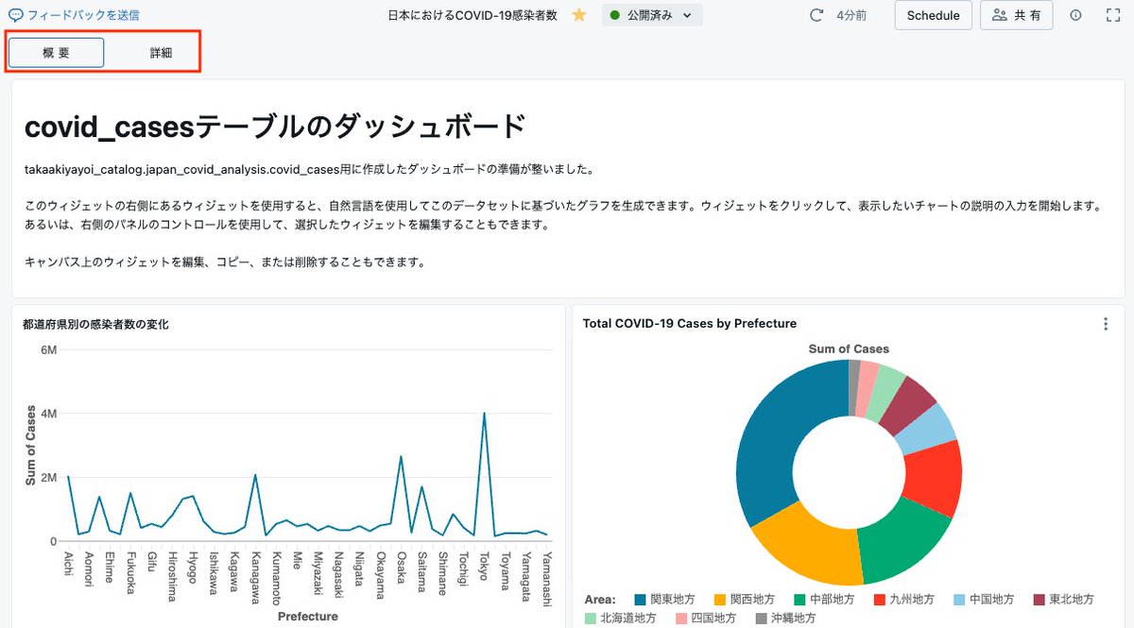This screenshot has width=1134, height=628.
Task: Select the 概要 tab
Action: [x=56, y=52]
